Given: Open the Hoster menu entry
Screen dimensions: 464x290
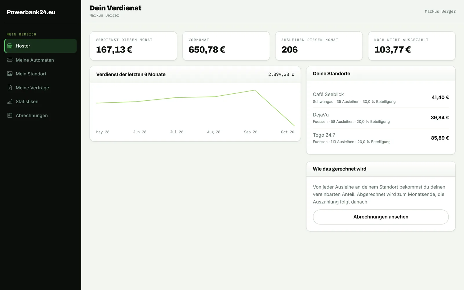Looking at the screenshot, I should pyautogui.click(x=41, y=46).
